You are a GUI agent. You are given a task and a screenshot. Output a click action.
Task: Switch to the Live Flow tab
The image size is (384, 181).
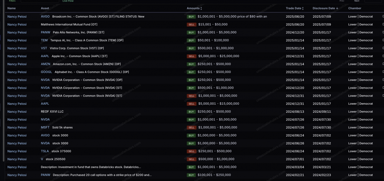coord(68,1)
